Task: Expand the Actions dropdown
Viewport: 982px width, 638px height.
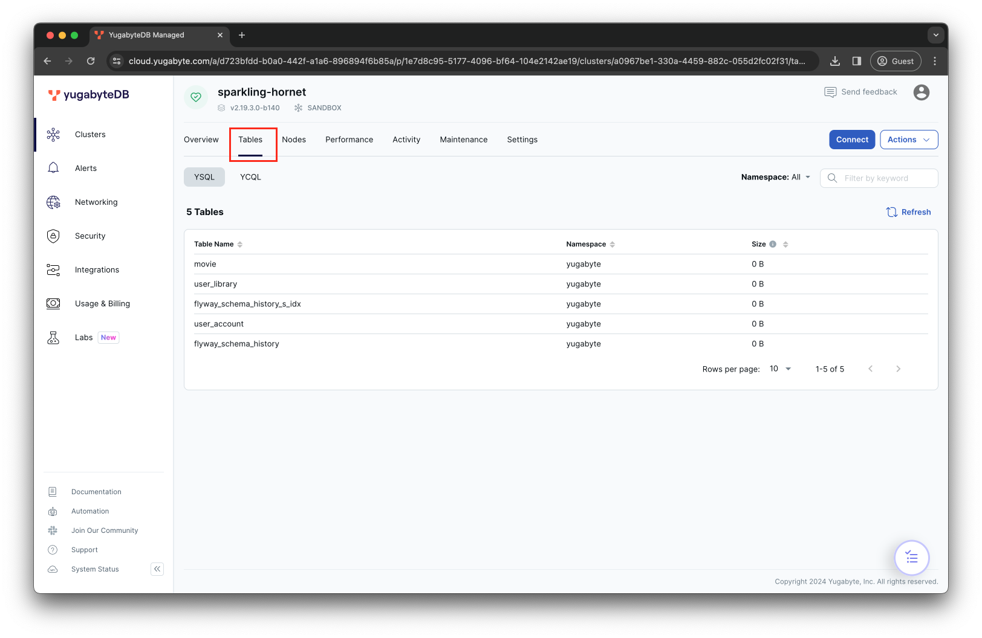Action: tap(909, 140)
